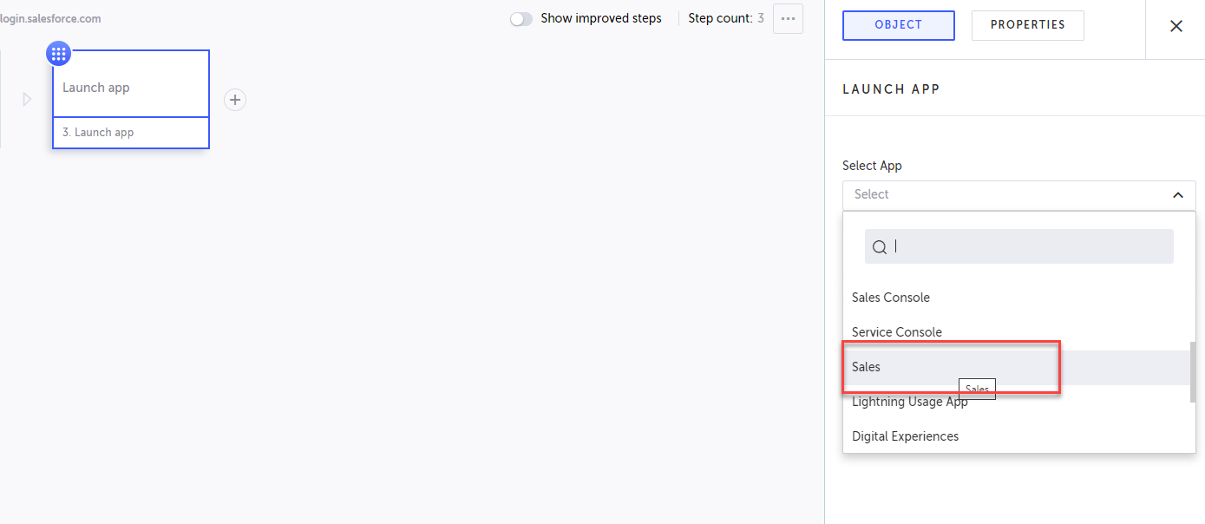The width and height of the screenshot is (1205, 524).
Task: Pick Lightning Usage App from the list
Action: [x=910, y=402]
